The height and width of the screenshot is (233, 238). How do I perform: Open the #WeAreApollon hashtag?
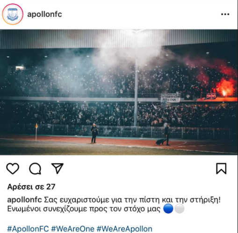[124, 229]
